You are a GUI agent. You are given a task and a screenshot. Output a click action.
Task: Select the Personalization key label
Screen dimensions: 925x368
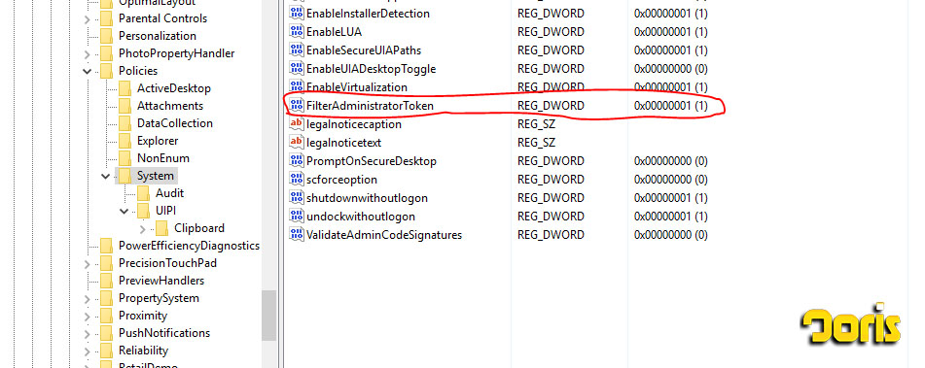157,36
